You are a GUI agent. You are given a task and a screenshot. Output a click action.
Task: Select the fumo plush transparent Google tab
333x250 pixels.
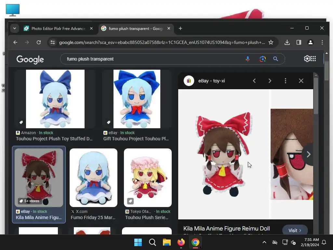[135, 29]
